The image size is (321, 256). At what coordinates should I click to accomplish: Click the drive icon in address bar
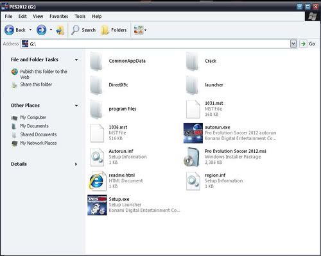(x=25, y=44)
